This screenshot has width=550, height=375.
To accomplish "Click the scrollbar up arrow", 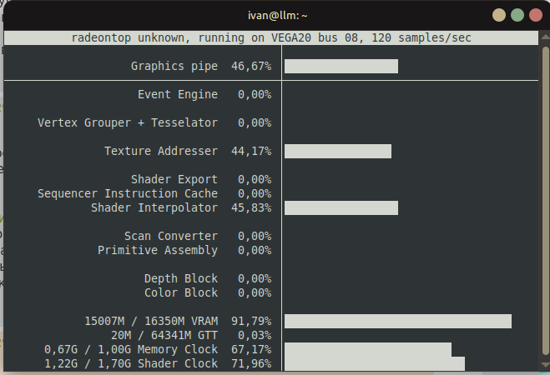I will click(546, 37).
